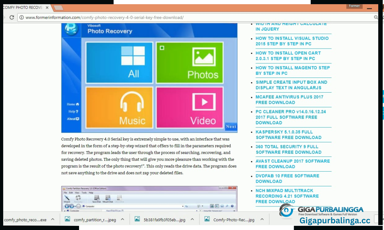
Task: Open DVDFab 10 Free Software Download link
Action: pyautogui.click(x=287, y=178)
